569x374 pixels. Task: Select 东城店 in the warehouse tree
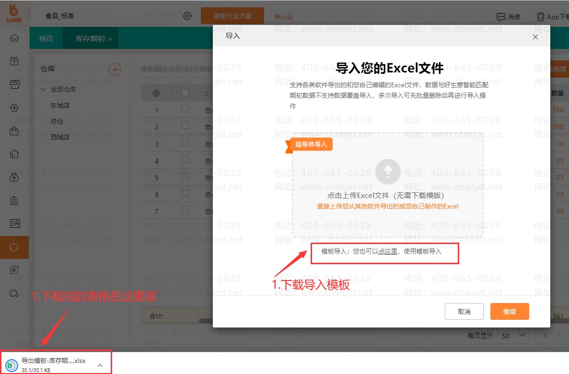click(x=60, y=105)
